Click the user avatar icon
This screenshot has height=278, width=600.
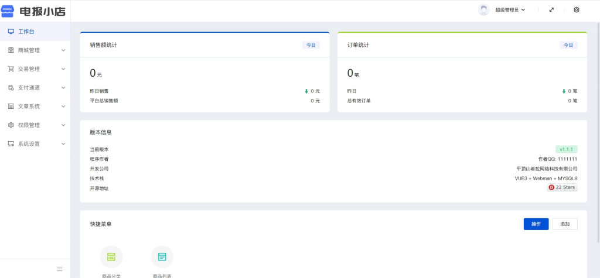click(483, 10)
